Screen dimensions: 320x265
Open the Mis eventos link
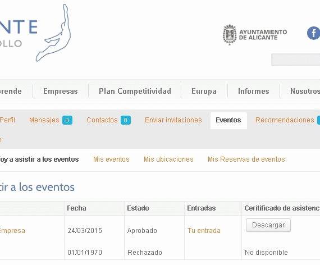111,159
